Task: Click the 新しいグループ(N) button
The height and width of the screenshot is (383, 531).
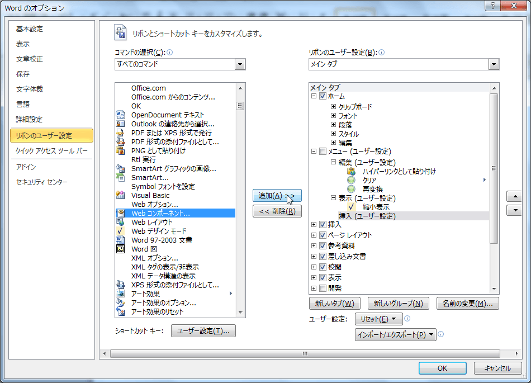Action: pos(398,303)
